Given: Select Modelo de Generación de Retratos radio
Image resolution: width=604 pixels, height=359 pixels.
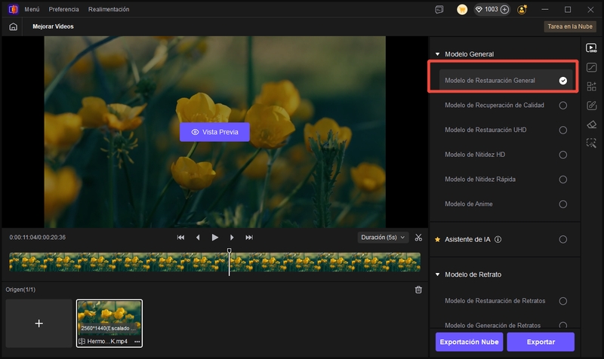Looking at the screenshot, I should click(x=562, y=325).
